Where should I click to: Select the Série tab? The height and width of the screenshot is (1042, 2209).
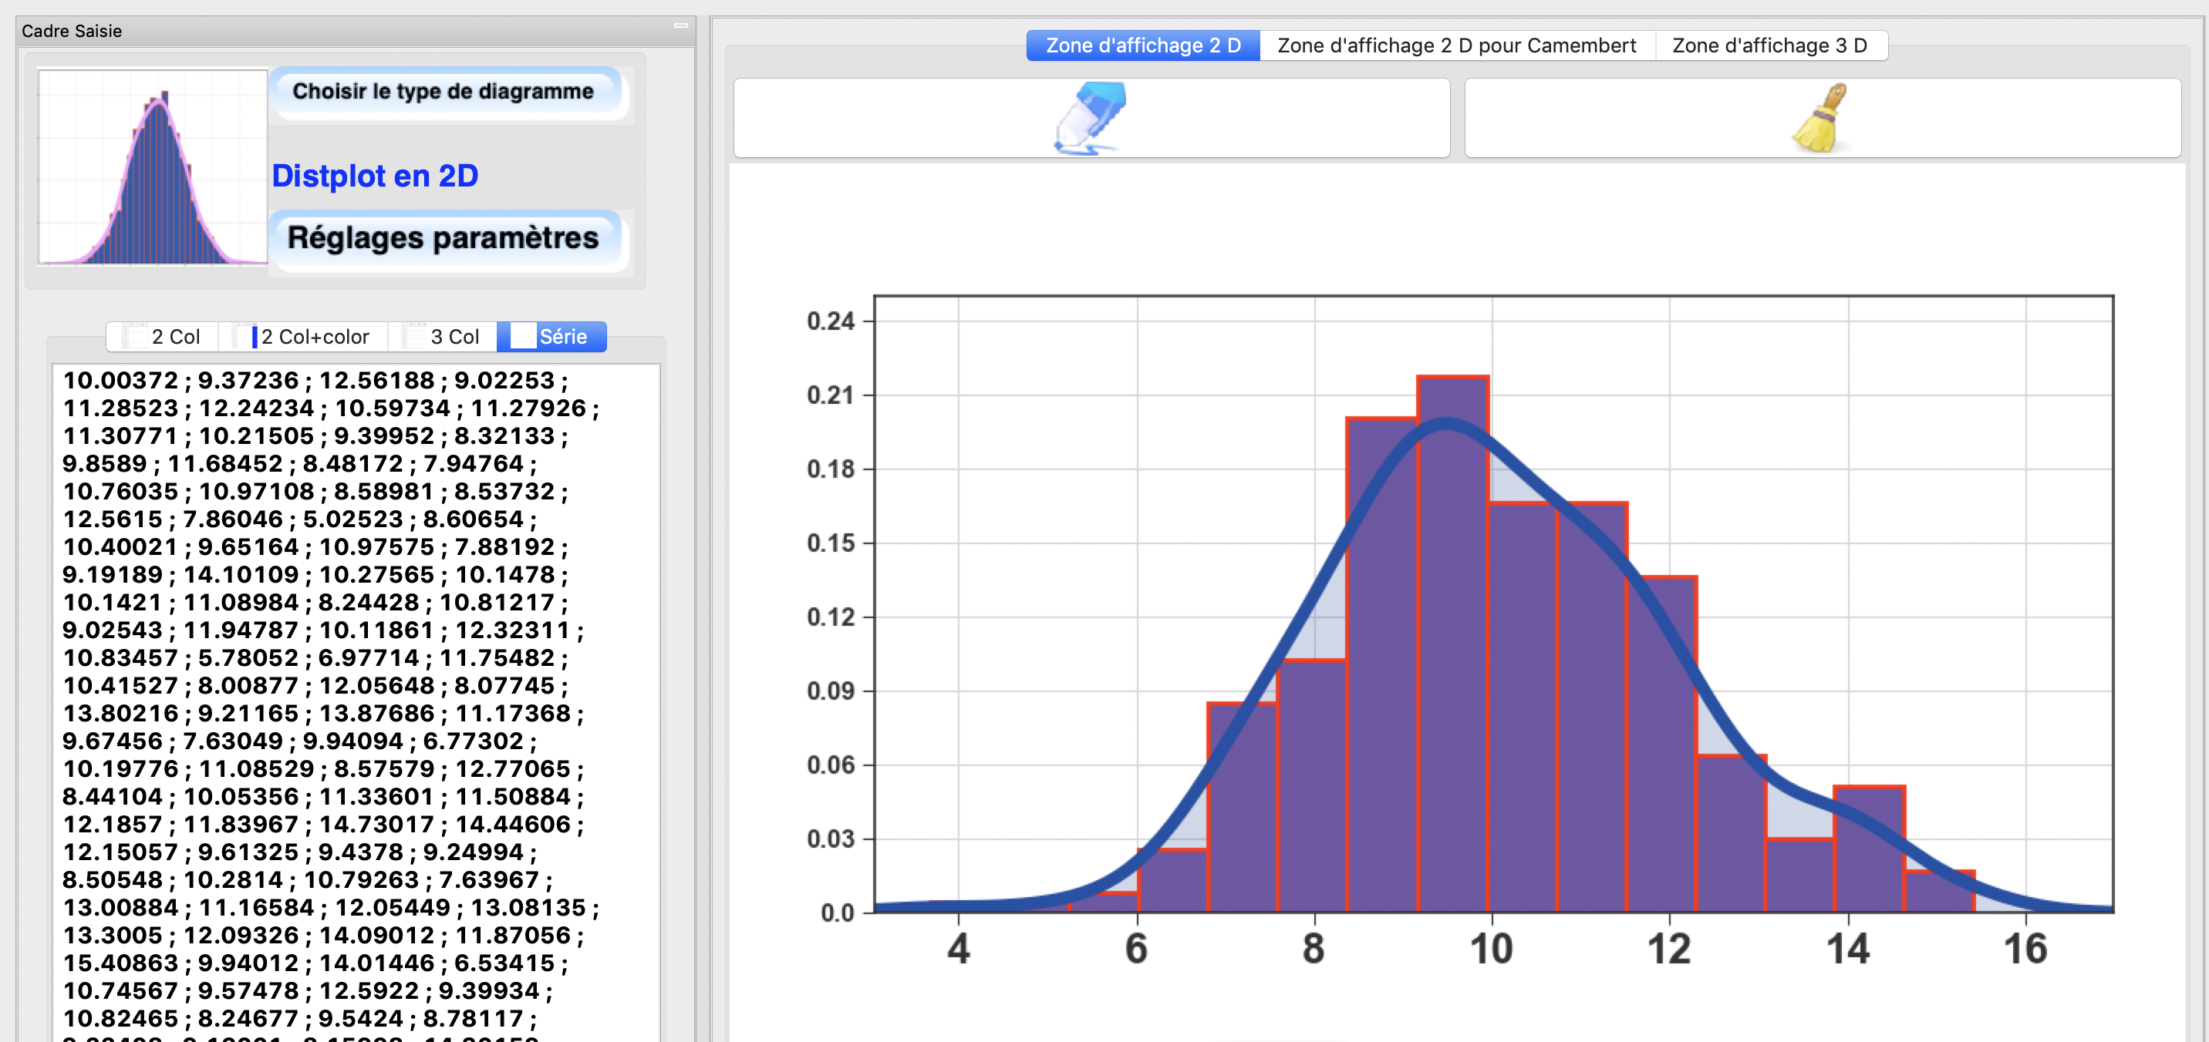pyautogui.click(x=551, y=337)
